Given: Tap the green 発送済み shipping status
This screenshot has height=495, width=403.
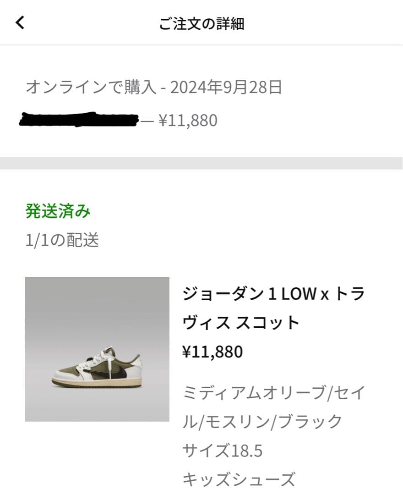Looking at the screenshot, I should (58, 211).
